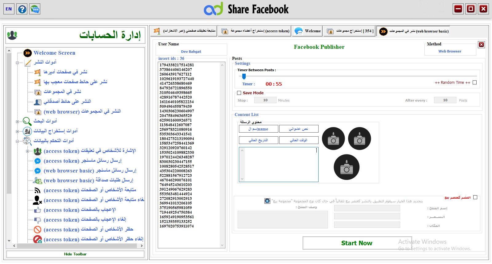Open the help question mark icon
Screen dimensions: 492x264
point(22,9)
